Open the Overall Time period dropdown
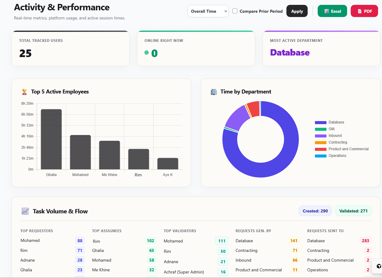The image size is (382, 278). [208, 11]
